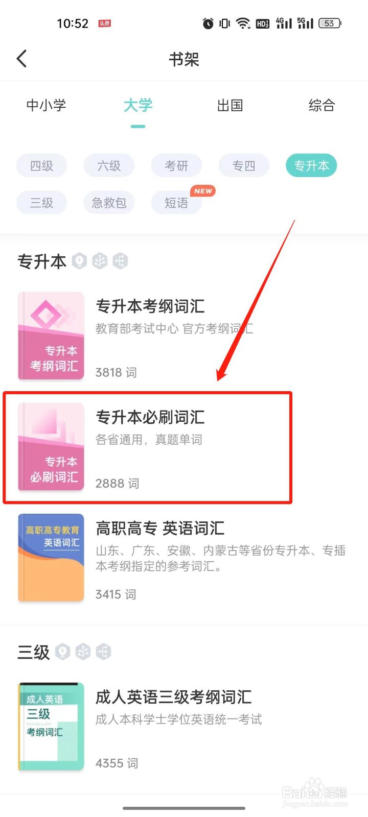This screenshot has width=368, height=817.
Task: Switch to the 综合 tab
Action: point(321,106)
